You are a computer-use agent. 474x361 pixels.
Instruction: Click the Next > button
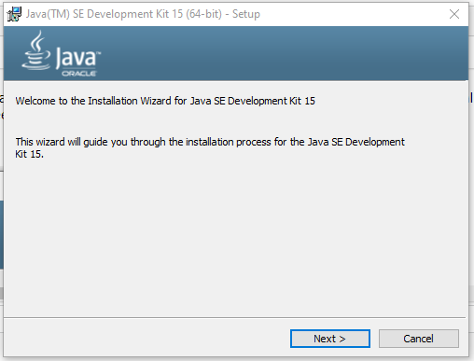tap(330, 339)
